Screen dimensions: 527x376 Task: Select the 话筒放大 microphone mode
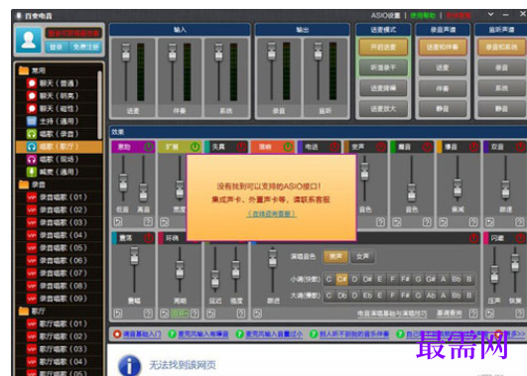[x=383, y=109]
